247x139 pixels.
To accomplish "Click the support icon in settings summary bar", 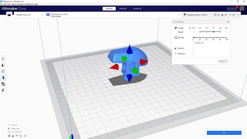I will [x=222, y=15].
